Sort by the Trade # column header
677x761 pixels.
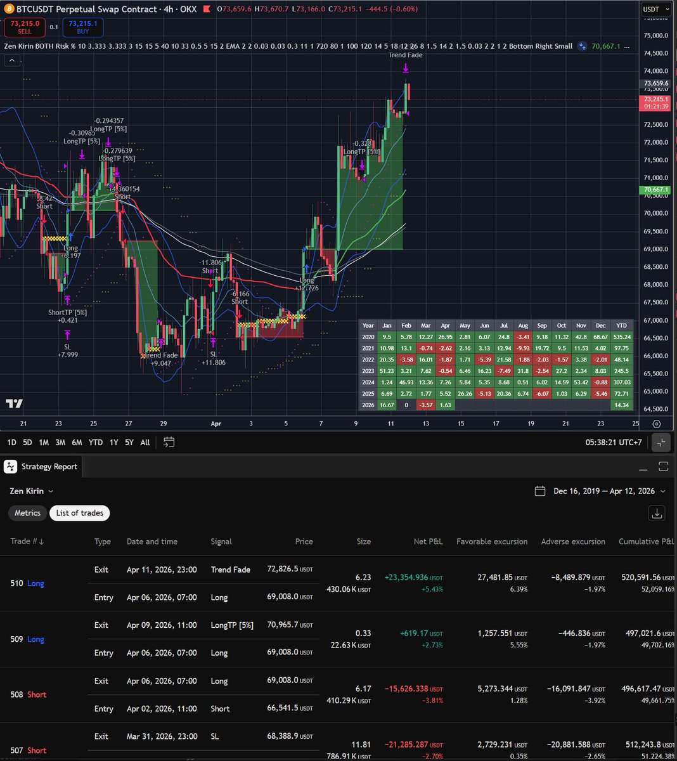coord(27,542)
